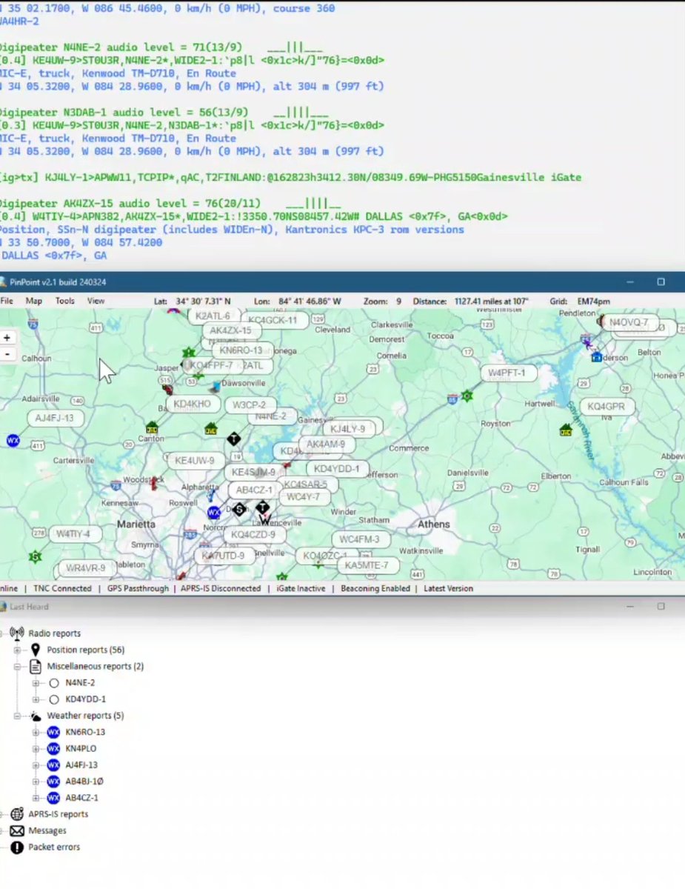Click the black diamond T icon below W3CP-2
This screenshot has height=889, width=685.
tap(234, 439)
